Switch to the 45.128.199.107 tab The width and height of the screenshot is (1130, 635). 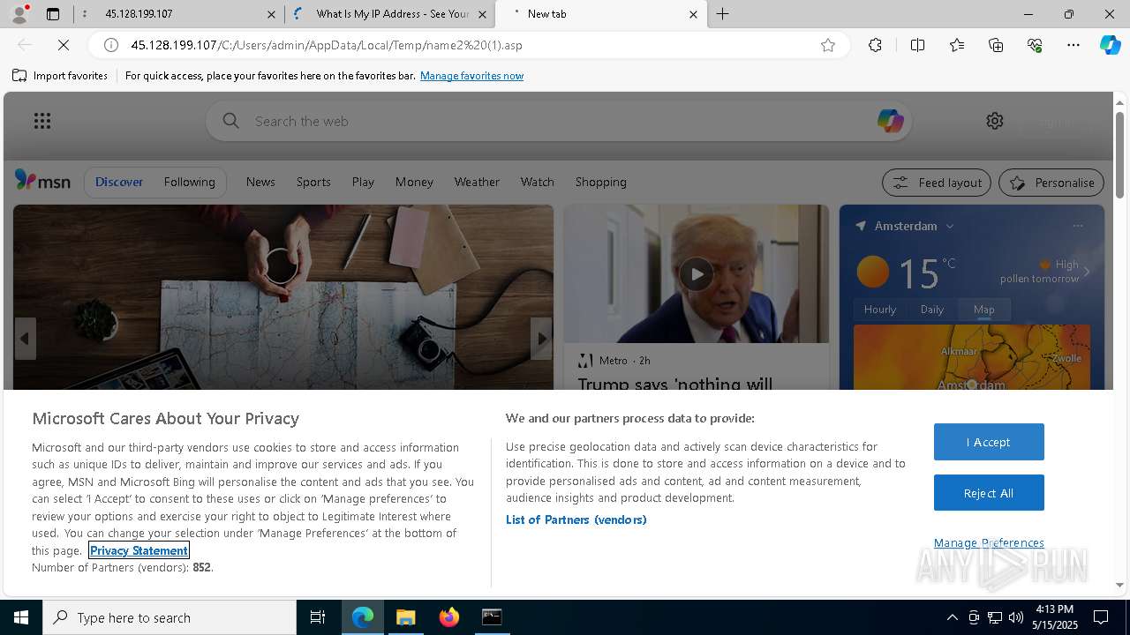[x=179, y=14]
